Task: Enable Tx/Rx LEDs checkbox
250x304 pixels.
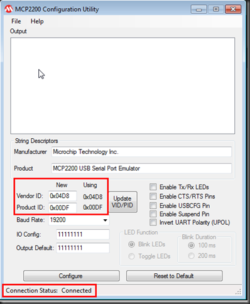Action: point(153,187)
